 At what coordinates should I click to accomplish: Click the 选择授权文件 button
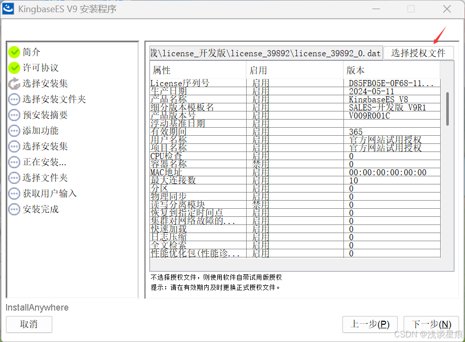(x=418, y=53)
